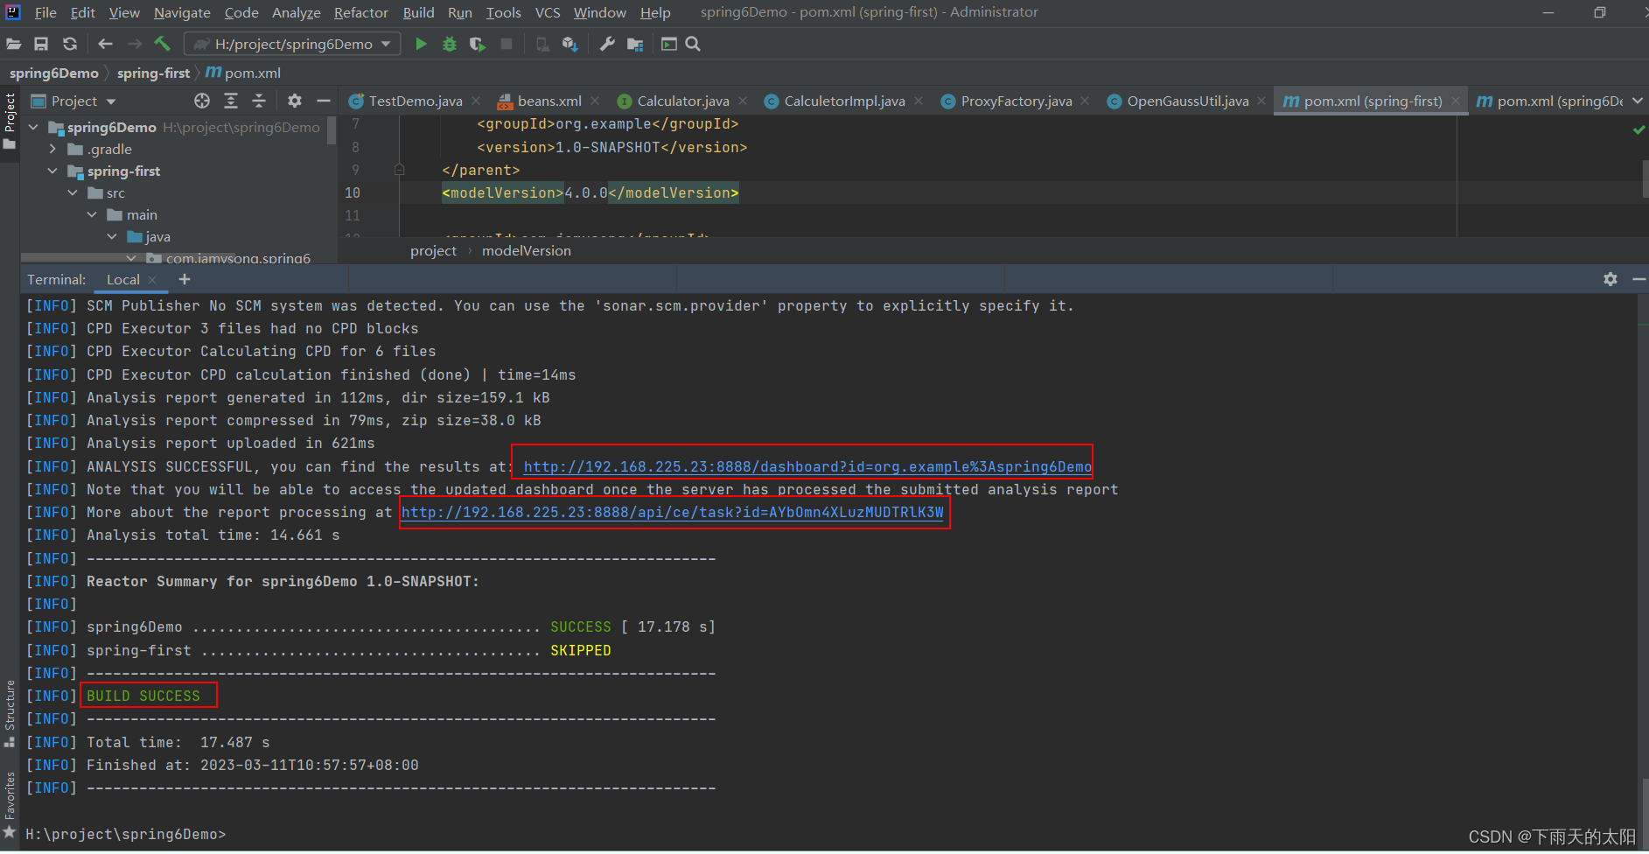
Task: Switch to beans.xml tab
Action: [x=549, y=101]
